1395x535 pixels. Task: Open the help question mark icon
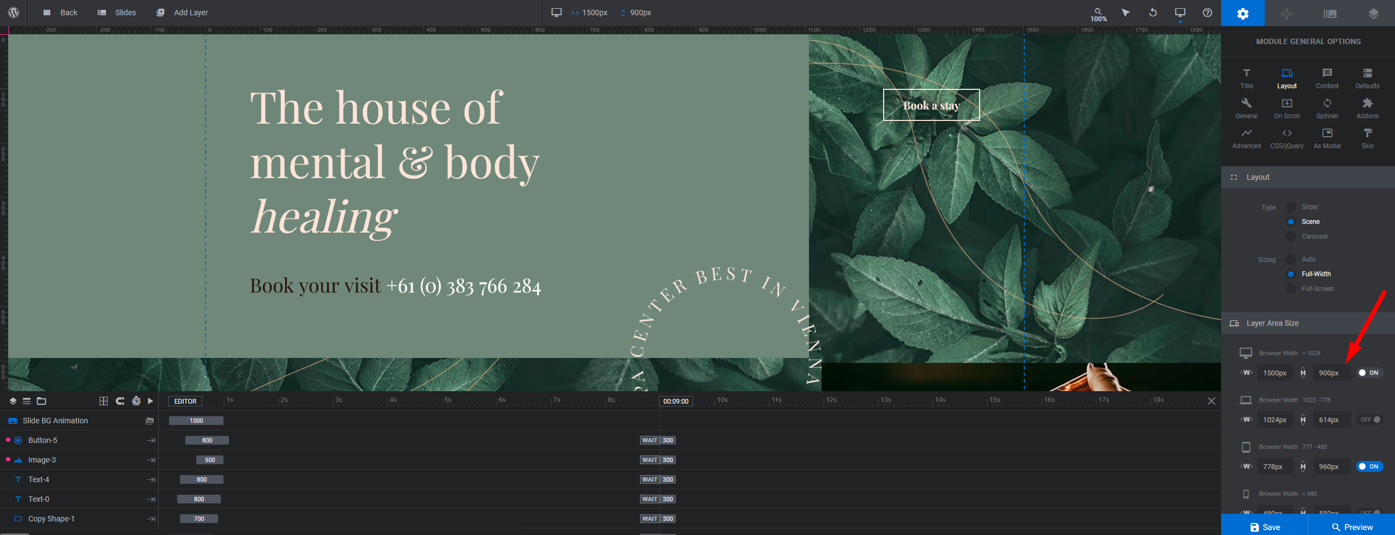coord(1207,13)
